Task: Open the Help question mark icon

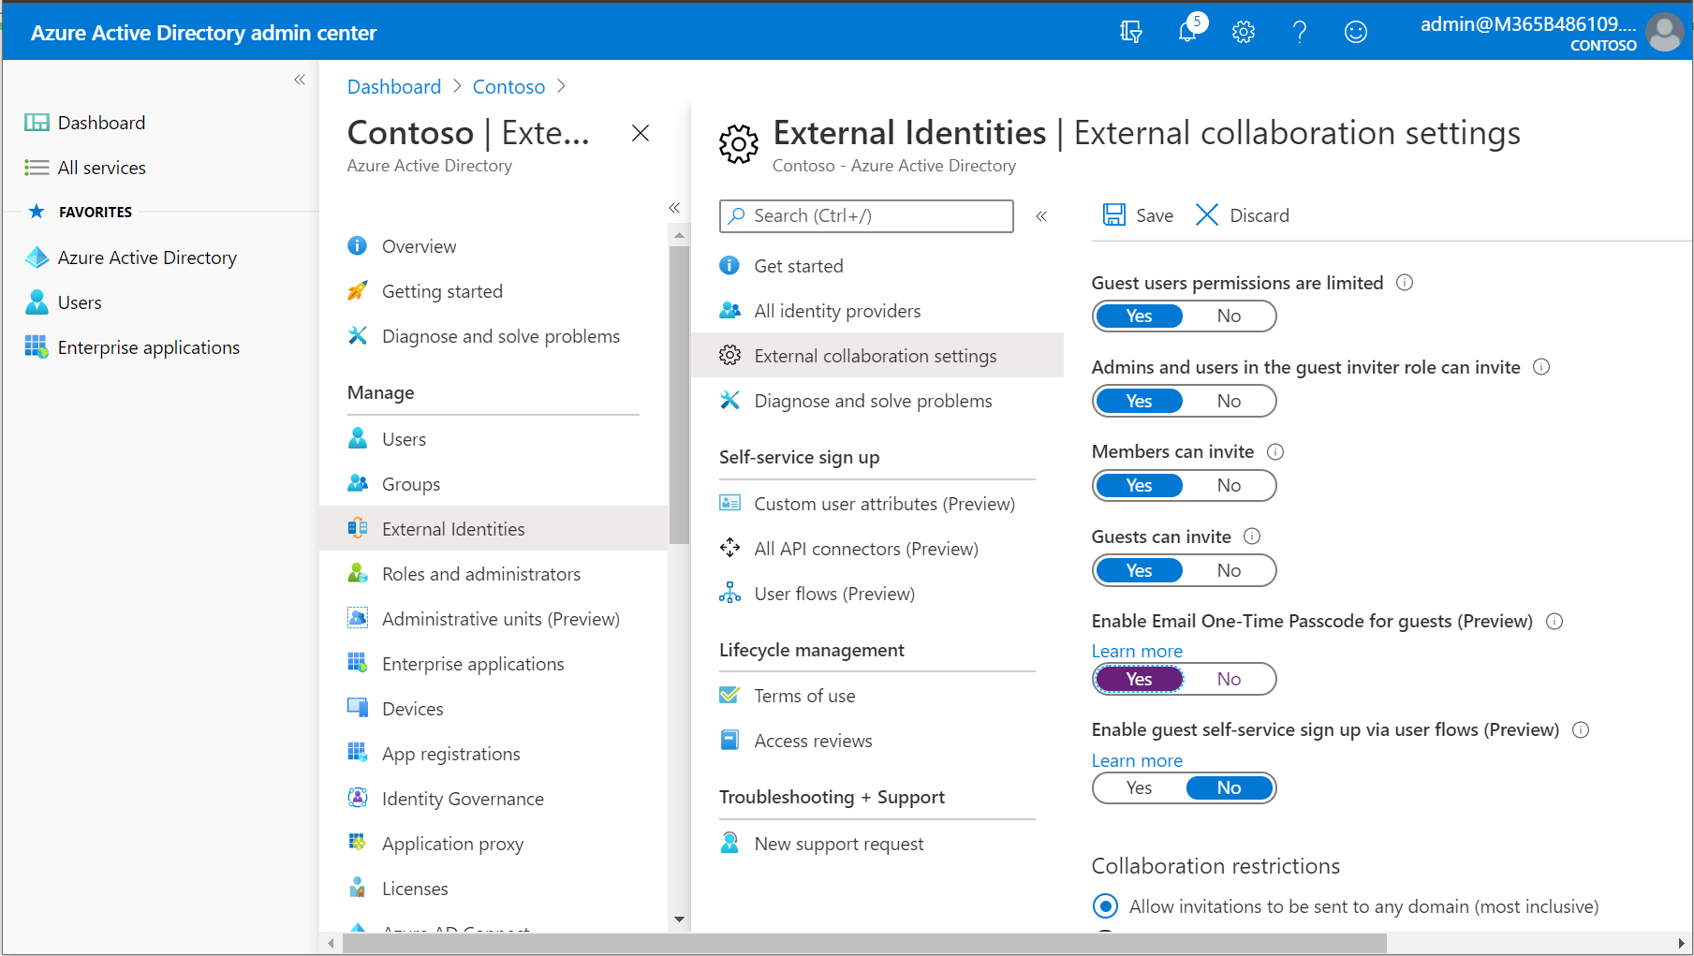Action: [1300, 32]
